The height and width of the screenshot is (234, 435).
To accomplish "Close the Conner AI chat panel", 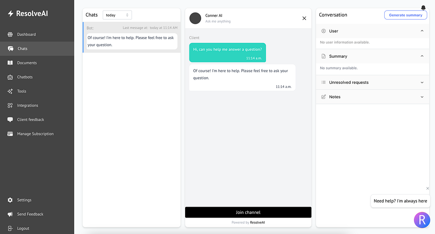I will click(x=304, y=18).
